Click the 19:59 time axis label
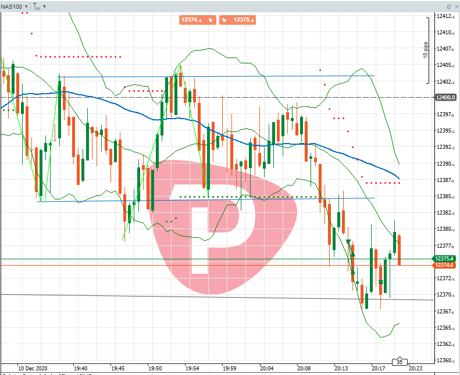Image resolution: width=460 pixels, height=375 pixels. 229,368
